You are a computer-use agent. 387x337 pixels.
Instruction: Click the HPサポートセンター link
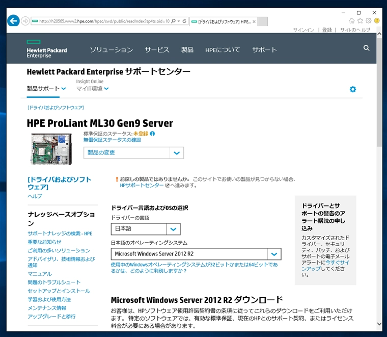click(142, 185)
